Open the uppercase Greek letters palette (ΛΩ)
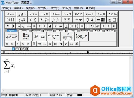The image size is (134, 98). [112, 14]
